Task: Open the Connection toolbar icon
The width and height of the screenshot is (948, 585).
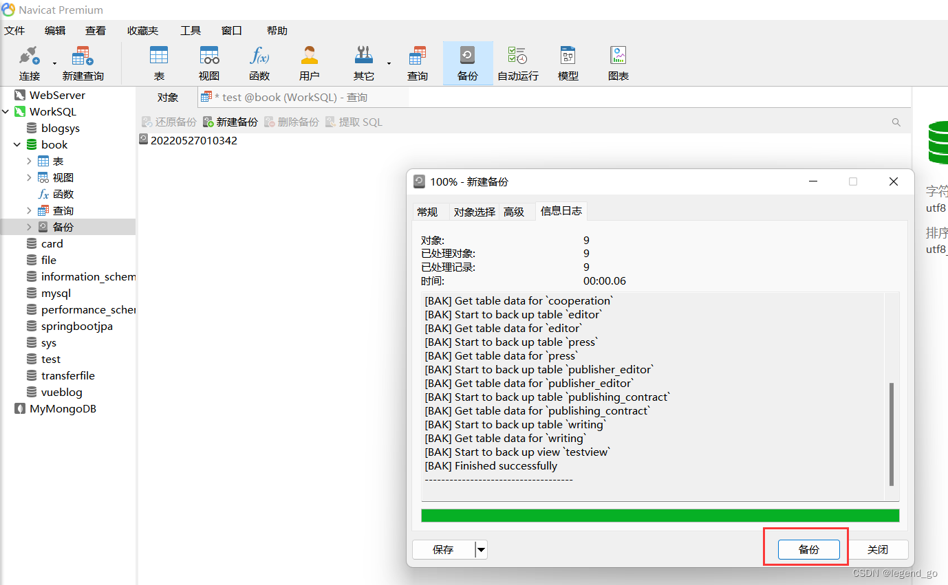Action: [30, 63]
